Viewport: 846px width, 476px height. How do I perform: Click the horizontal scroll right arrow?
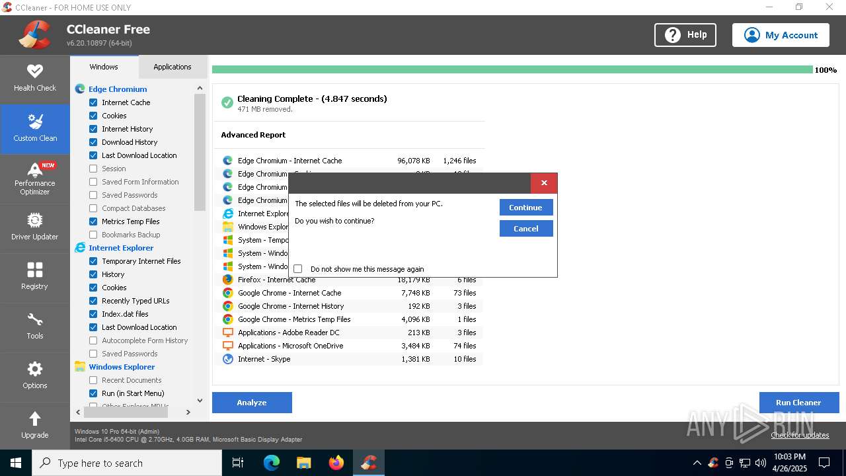coord(188,412)
